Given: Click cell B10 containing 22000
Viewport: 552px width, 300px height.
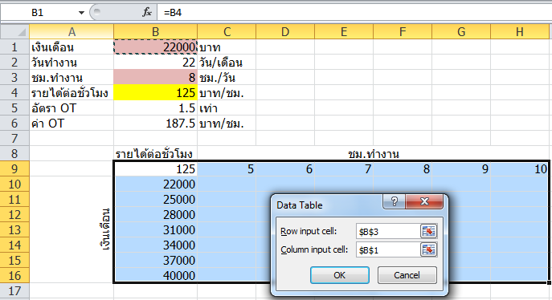Looking at the screenshot, I should [x=155, y=184].
